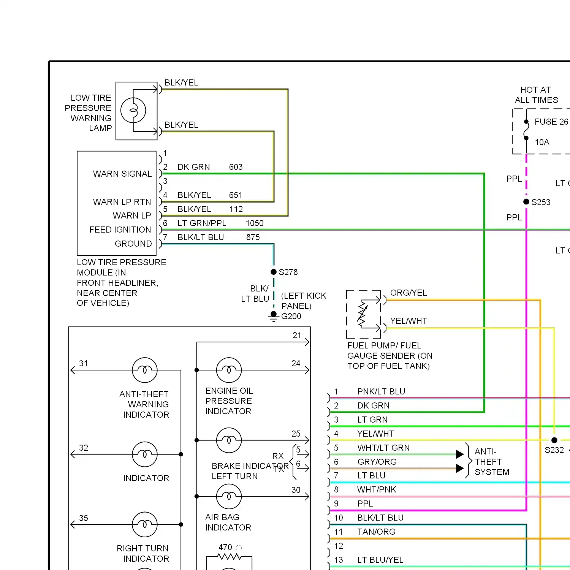The height and width of the screenshot is (570, 570).
Task: Click the dark green wire vertical segment
Action: pyautogui.click(x=484, y=293)
